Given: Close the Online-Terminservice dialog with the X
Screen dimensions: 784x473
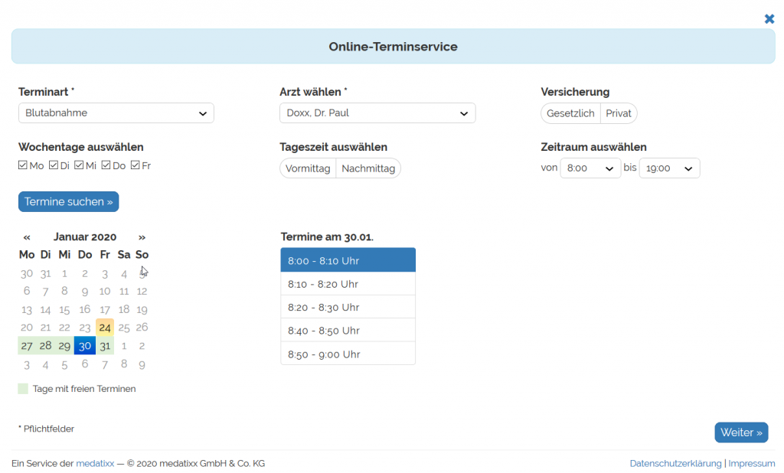Looking at the screenshot, I should (769, 19).
